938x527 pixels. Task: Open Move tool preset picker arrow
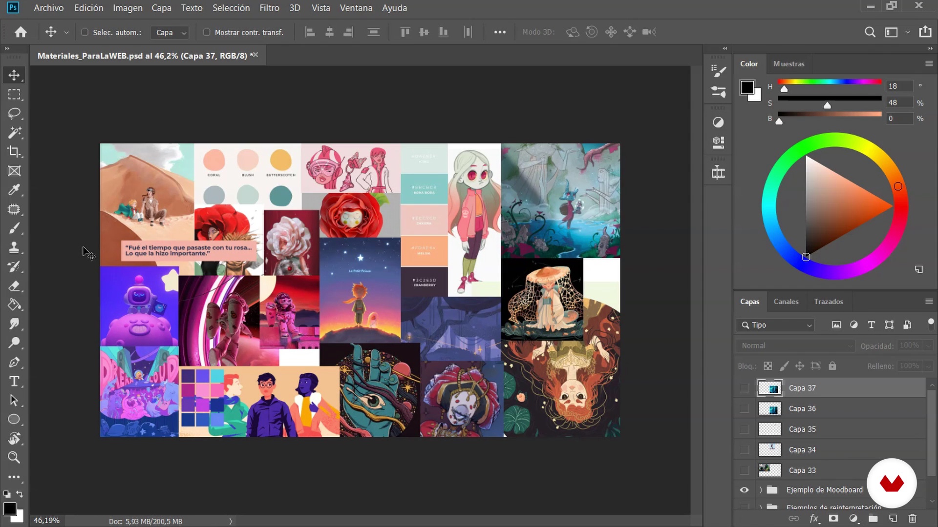click(x=66, y=32)
